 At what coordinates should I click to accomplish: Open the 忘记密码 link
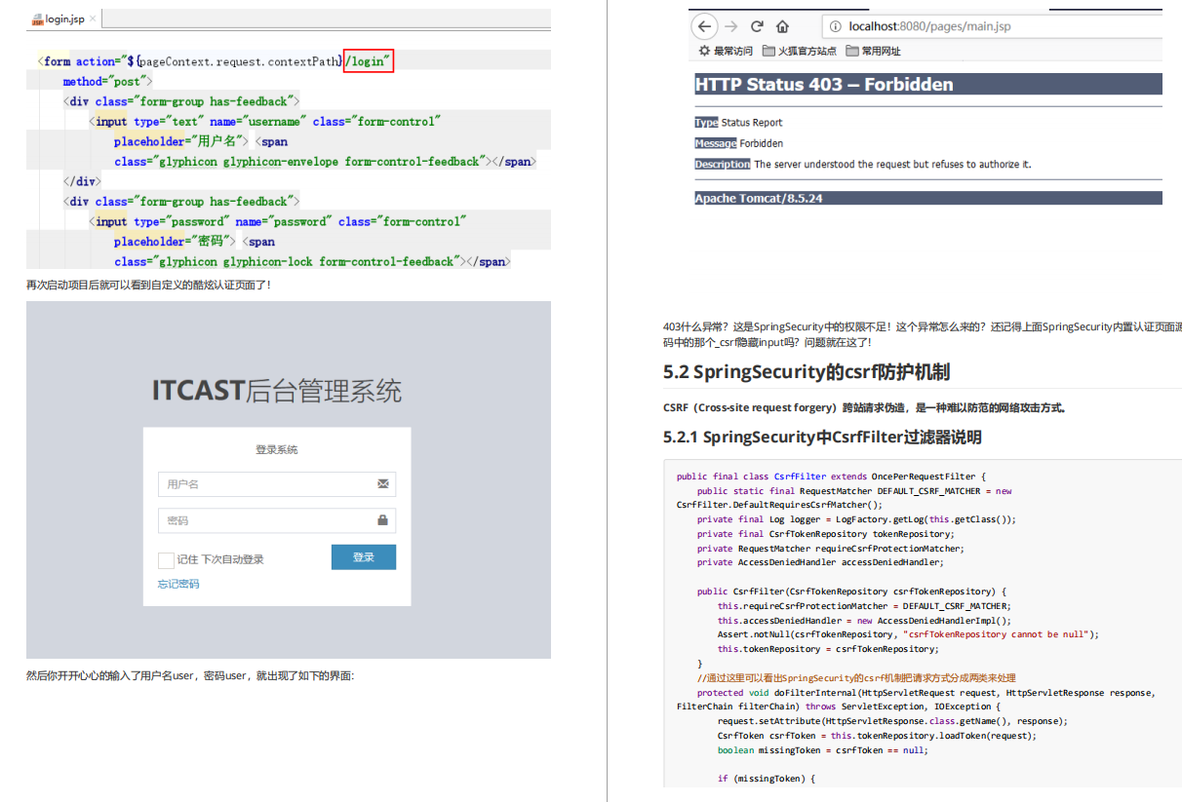178,584
